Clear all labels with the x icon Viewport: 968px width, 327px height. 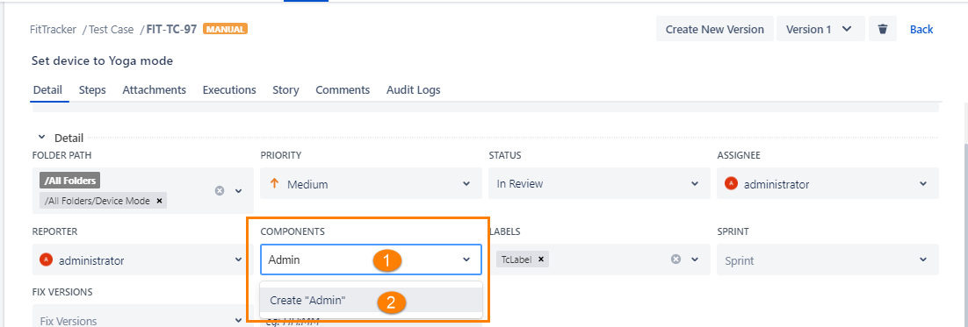pyautogui.click(x=676, y=259)
